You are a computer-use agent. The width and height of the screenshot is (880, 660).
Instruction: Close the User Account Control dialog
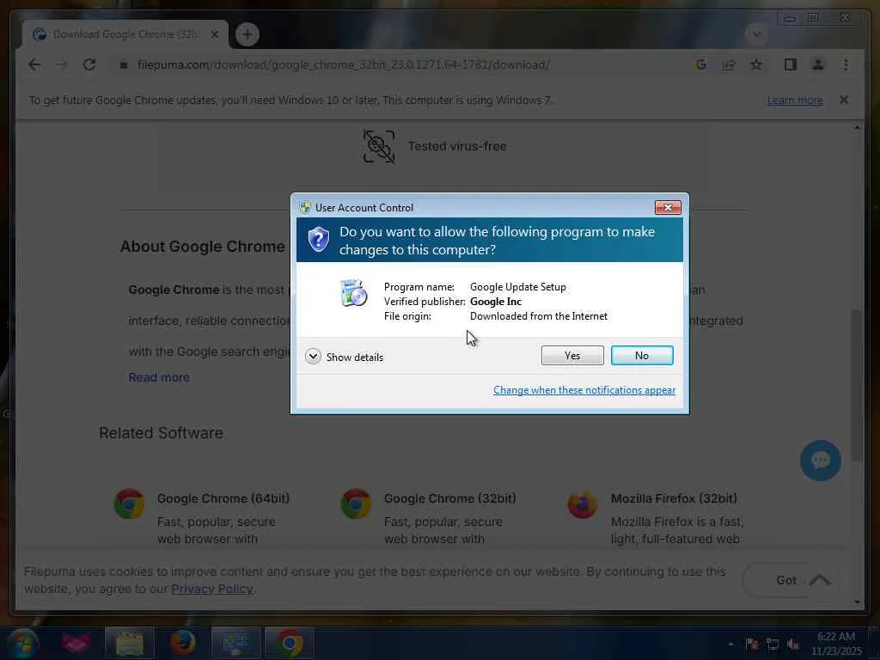point(668,208)
